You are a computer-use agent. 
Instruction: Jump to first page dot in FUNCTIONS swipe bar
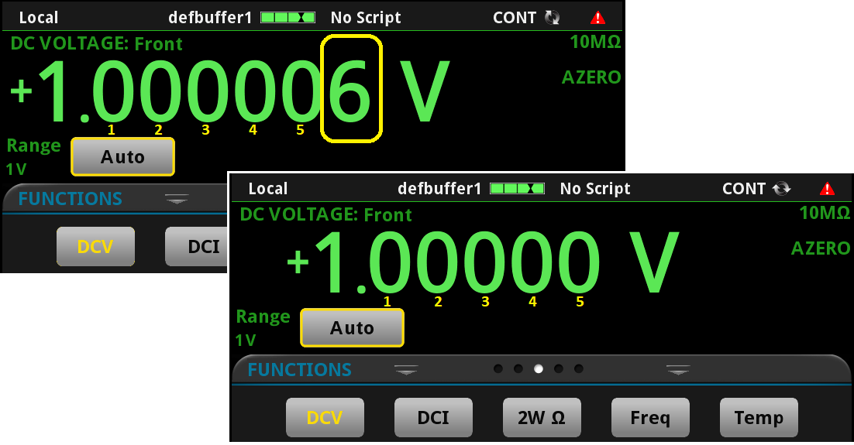click(498, 369)
